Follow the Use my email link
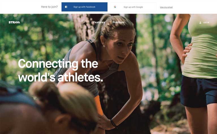This screenshot has width=217, height=134. click(x=166, y=7)
